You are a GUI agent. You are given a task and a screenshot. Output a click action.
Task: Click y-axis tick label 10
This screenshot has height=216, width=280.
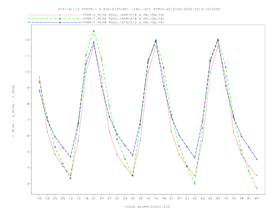[27, 72]
